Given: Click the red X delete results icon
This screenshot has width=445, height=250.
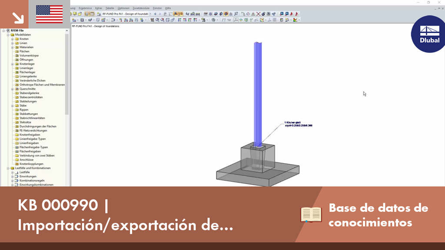Looking at the screenshot, I should point(258,13).
